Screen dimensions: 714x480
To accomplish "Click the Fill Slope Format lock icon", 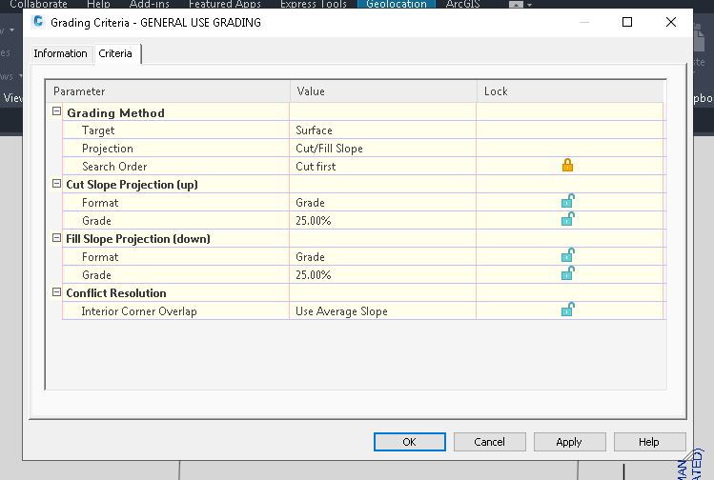I will click(x=567, y=256).
